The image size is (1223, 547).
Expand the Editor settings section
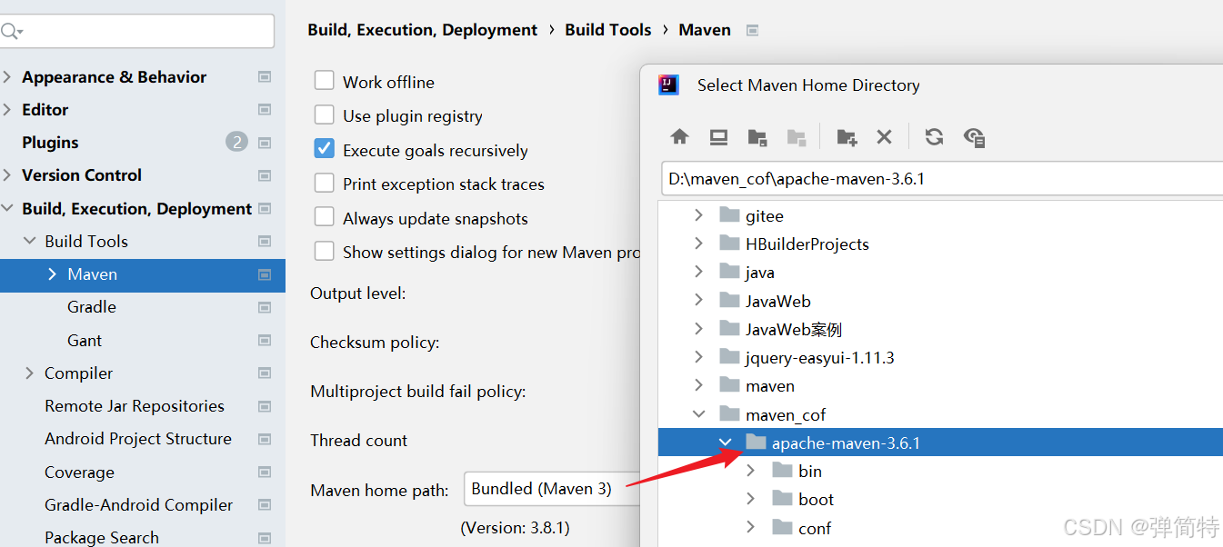click(x=7, y=110)
